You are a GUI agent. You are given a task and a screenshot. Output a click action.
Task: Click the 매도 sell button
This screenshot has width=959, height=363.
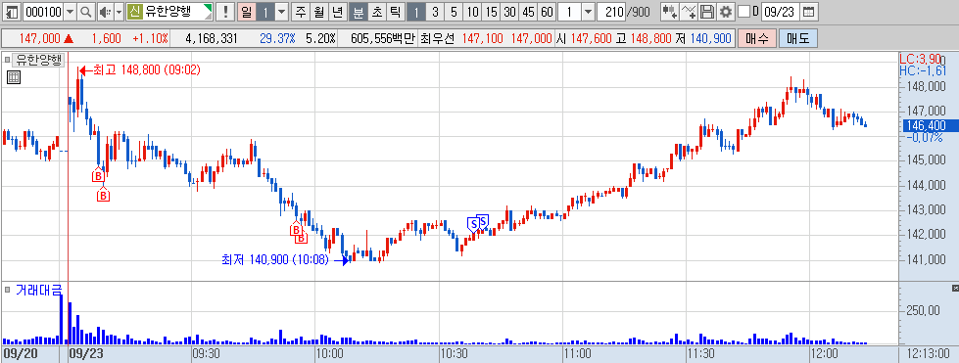click(797, 38)
